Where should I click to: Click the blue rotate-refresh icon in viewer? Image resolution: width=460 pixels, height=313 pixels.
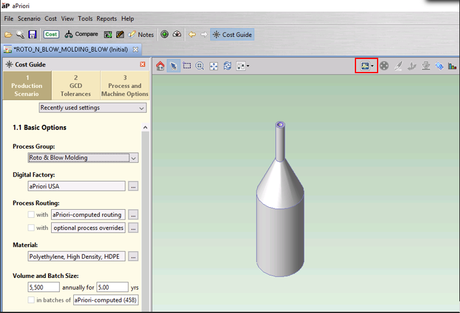point(228,66)
